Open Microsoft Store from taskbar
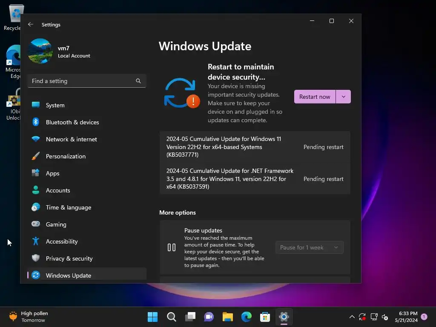Viewport: 436px width, 327px height. click(x=265, y=317)
